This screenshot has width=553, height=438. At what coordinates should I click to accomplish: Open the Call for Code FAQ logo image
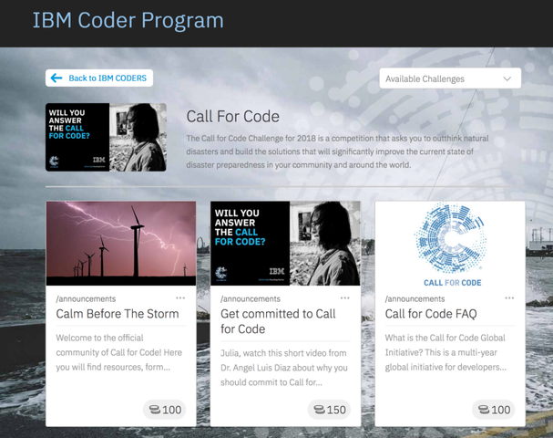(450, 244)
